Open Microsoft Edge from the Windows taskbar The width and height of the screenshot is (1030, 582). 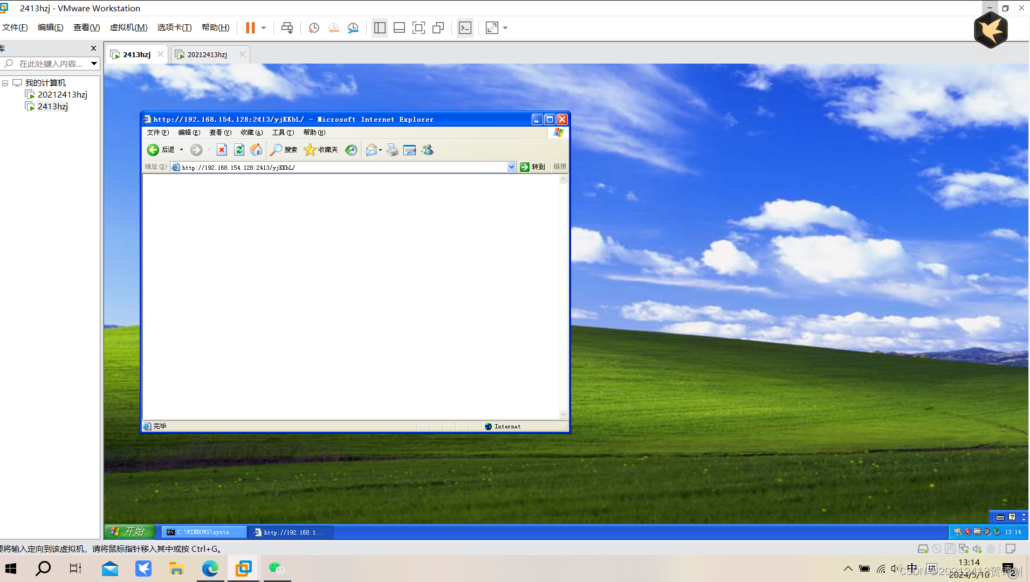pos(210,569)
